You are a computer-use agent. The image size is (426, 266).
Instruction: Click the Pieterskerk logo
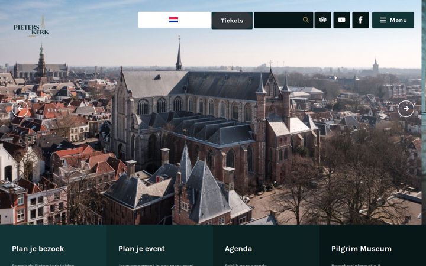31,26
